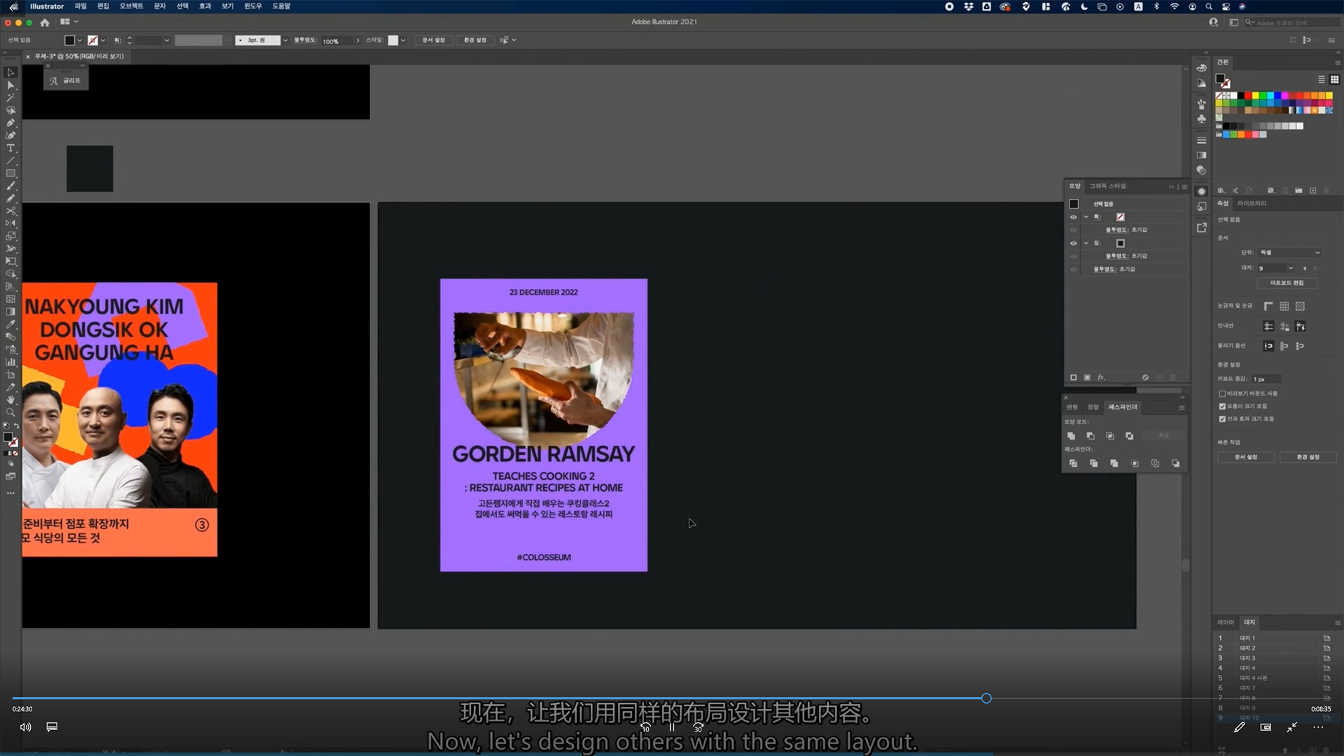Show swatches in list view
The image size is (1344, 756).
tap(1322, 79)
